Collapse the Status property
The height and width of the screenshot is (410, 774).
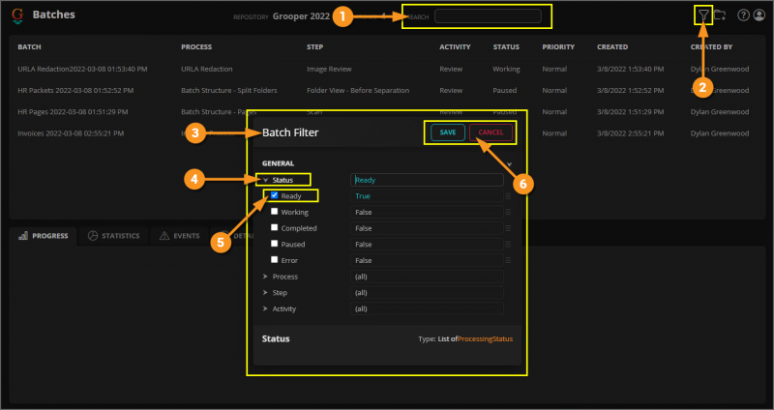[x=265, y=180]
